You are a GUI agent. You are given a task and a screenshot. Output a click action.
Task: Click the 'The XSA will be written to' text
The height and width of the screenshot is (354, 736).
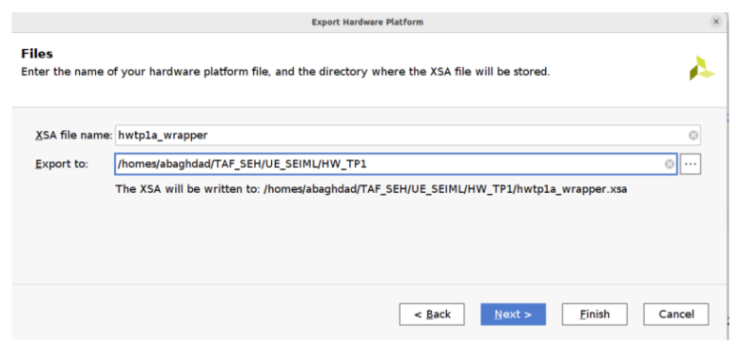click(371, 189)
